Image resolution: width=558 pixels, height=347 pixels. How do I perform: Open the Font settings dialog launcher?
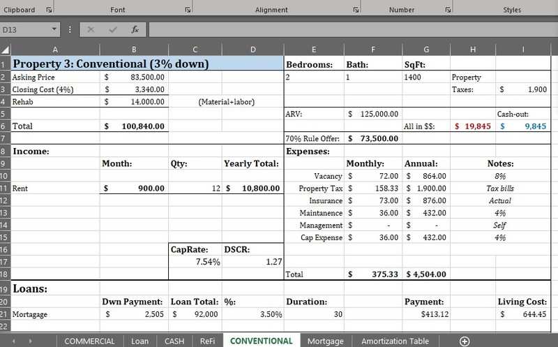[x=188, y=10]
